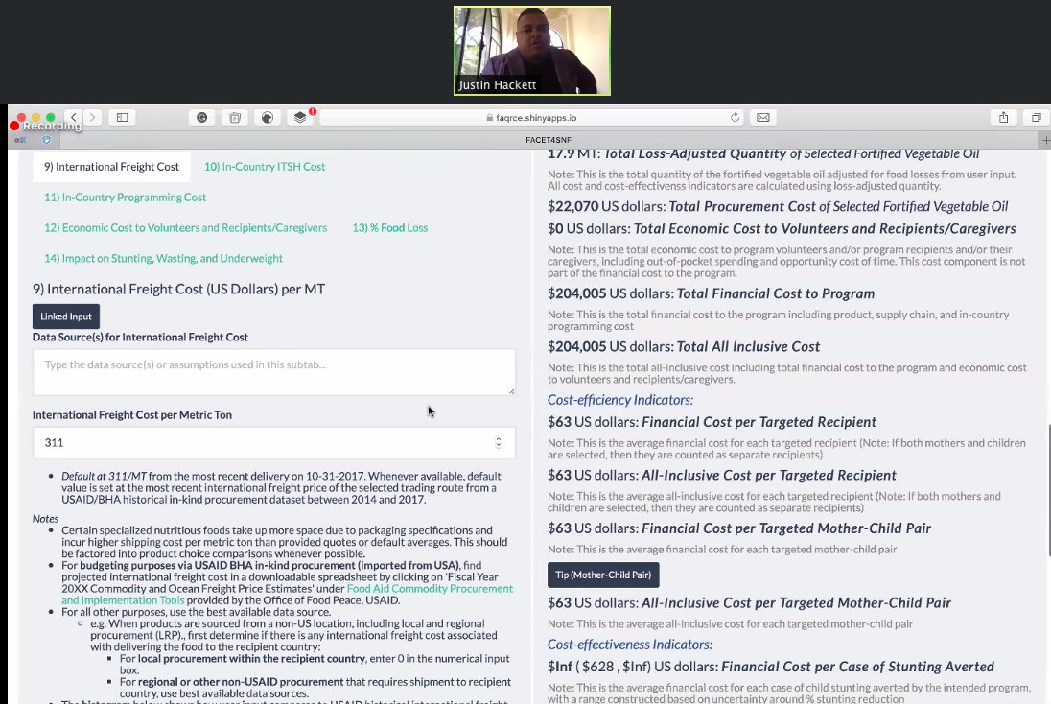Select the 9) International Freight Cost tab
The width and height of the screenshot is (1051, 704).
point(111,167)
